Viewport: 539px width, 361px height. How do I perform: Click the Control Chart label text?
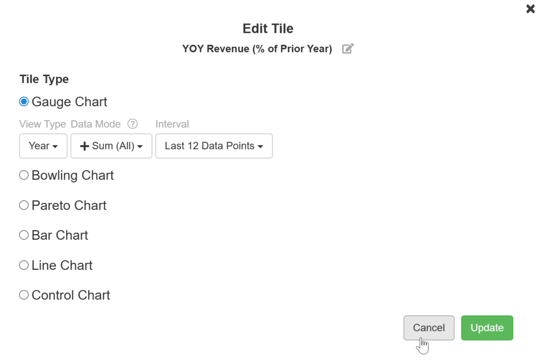click(71, 295)
